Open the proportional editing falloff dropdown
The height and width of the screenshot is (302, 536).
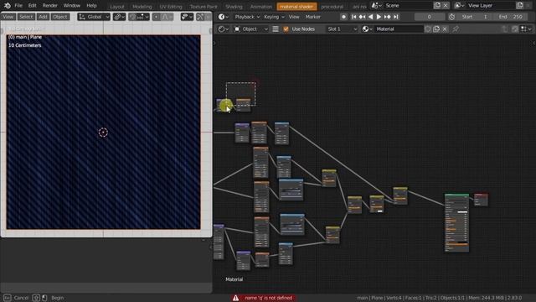(x=167, y=17)
